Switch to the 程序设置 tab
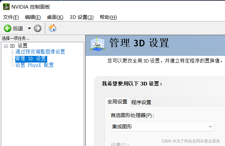This screenshot has height=146, width=225. coord(141,102)
